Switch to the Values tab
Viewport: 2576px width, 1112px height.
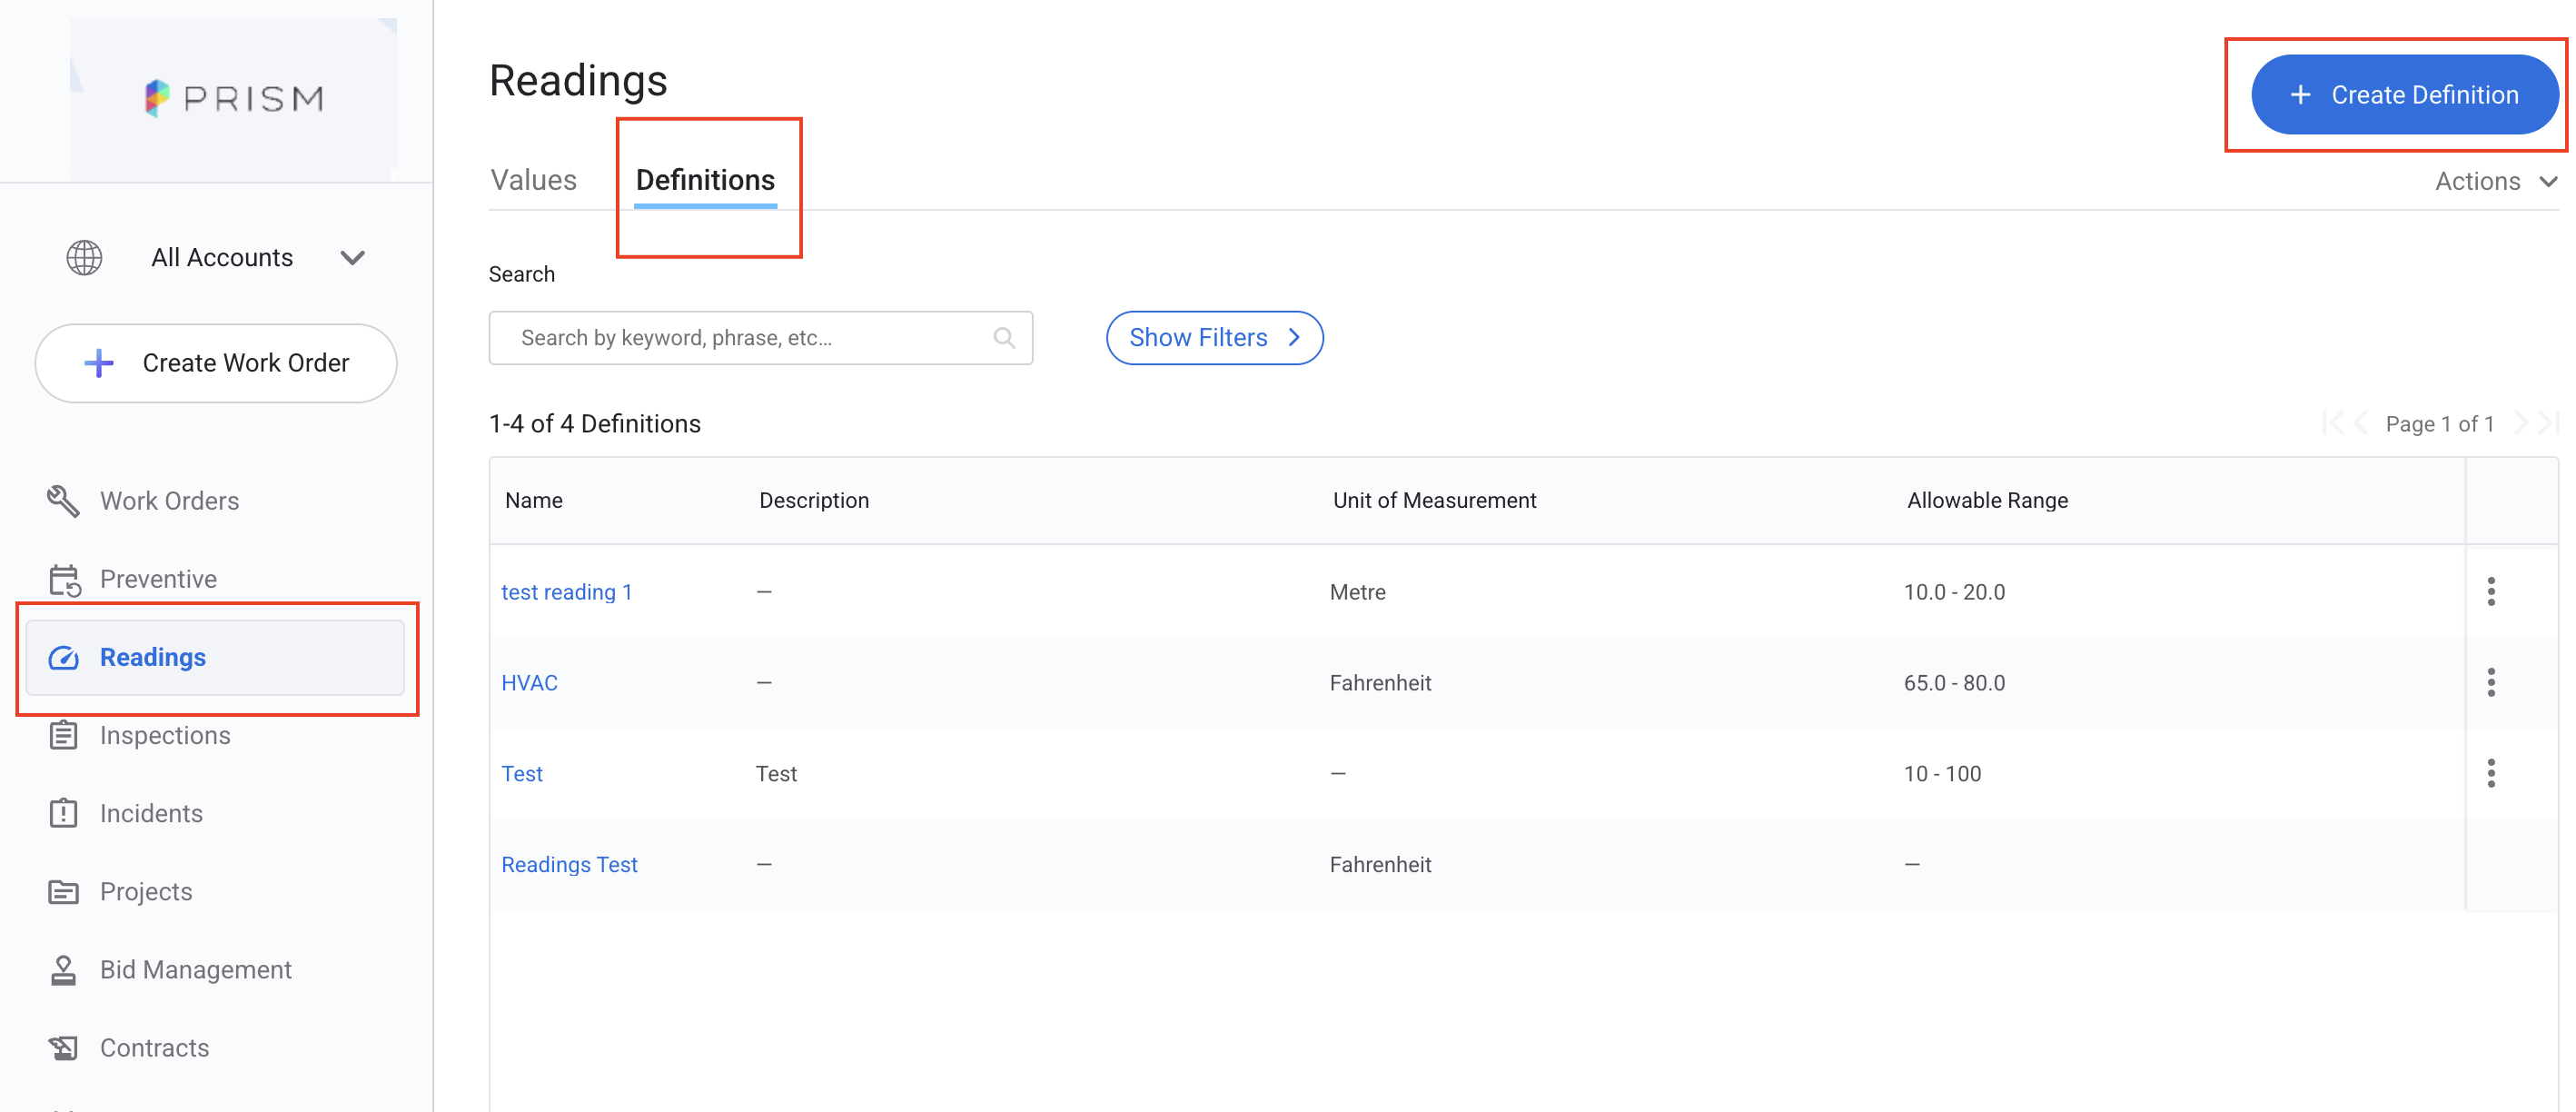(533, 180)
